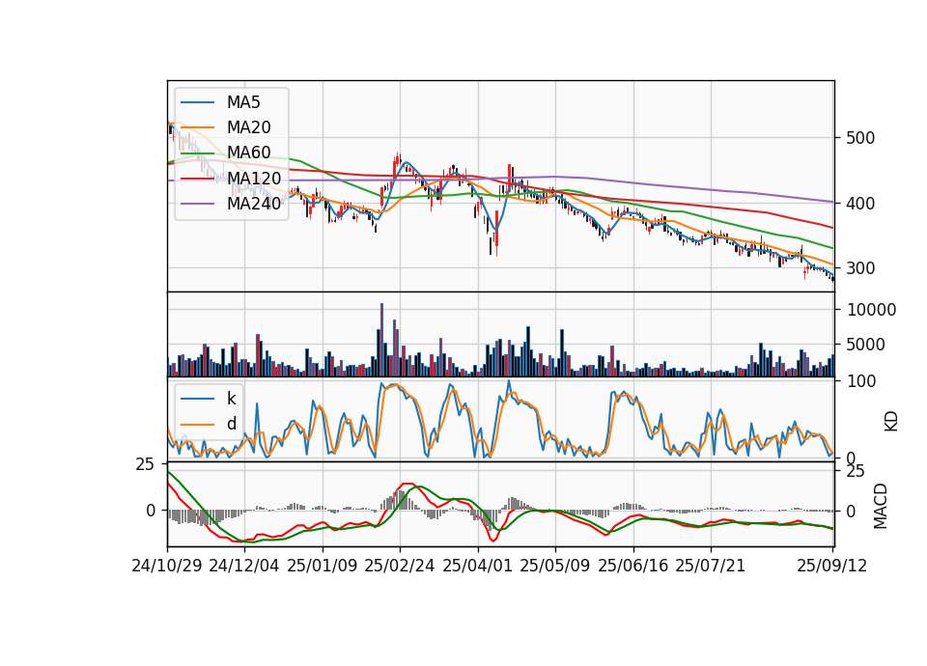
Task: Click the MA120 legend label
Action: 254,178
